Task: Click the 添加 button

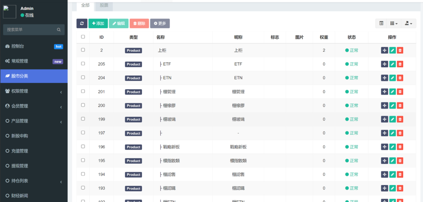Action: 98,24
